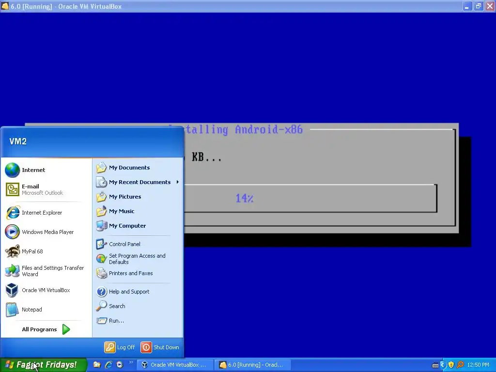Viewport: 496px width, 372px height.
Task: Click the VirtualBox title bar icon
Action: tap(5, 6)
